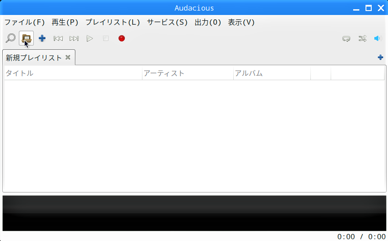This screenshot has width=388, height=241.
Task: Skip to next track
Action: tap(74, 38)
